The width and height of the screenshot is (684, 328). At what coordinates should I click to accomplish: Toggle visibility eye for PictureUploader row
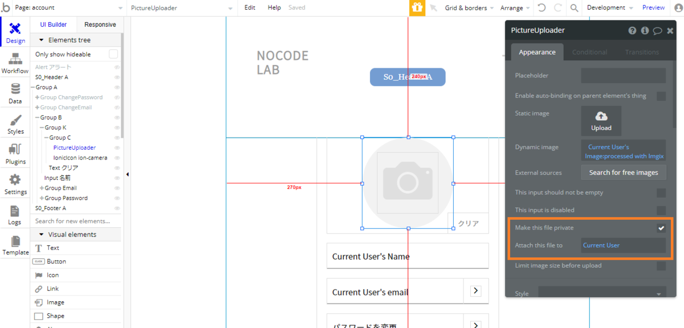[117, 147]
